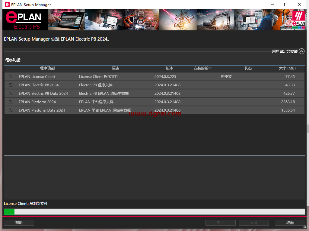Viewport: 309px width, 231px height.
Task: Click the License Client: 复制新文件 status text
Action: (x=26, y=204)
